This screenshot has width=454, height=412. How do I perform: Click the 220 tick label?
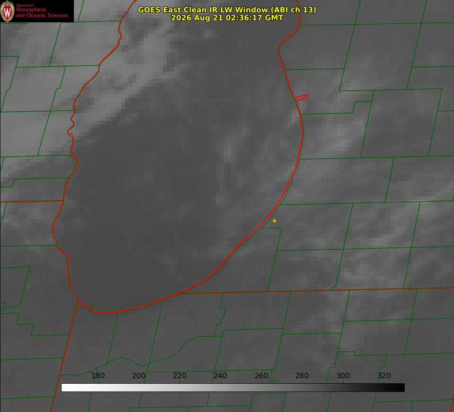click(x=179, y=376)
